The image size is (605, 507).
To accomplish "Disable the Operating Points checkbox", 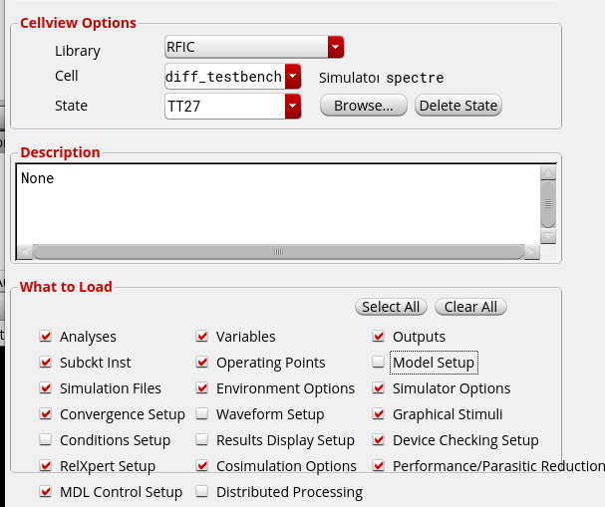I will point(201,362).
